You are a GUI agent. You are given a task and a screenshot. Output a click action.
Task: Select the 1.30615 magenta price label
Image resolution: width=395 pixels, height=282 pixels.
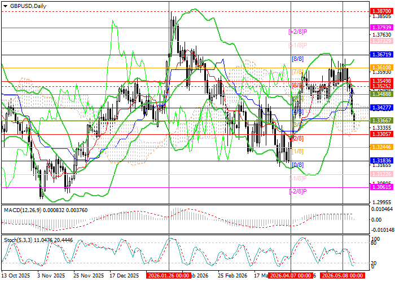pos(383,187)
